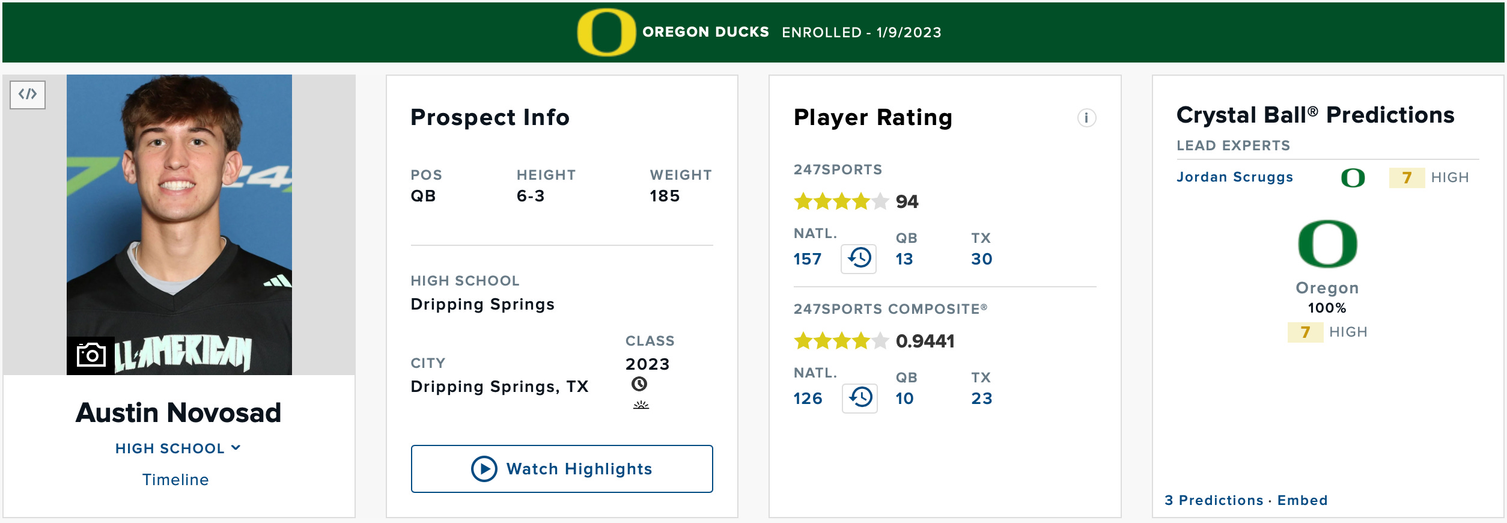Click Oregon logo beside Jordan Scruggs
1507x523 pixels.
pos(1353,178)
